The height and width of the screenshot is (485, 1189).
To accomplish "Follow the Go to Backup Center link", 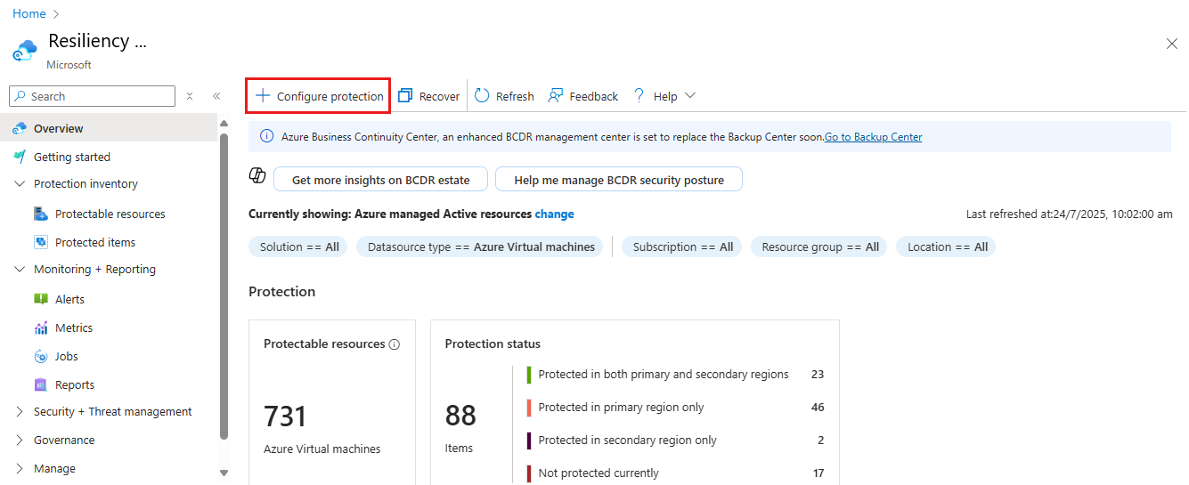I will point(874,137).
